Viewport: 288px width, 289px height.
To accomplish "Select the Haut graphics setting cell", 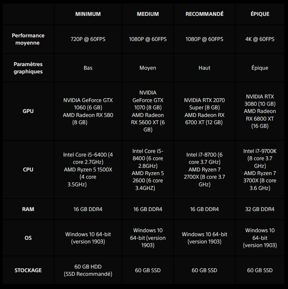I will coord(204,68).
